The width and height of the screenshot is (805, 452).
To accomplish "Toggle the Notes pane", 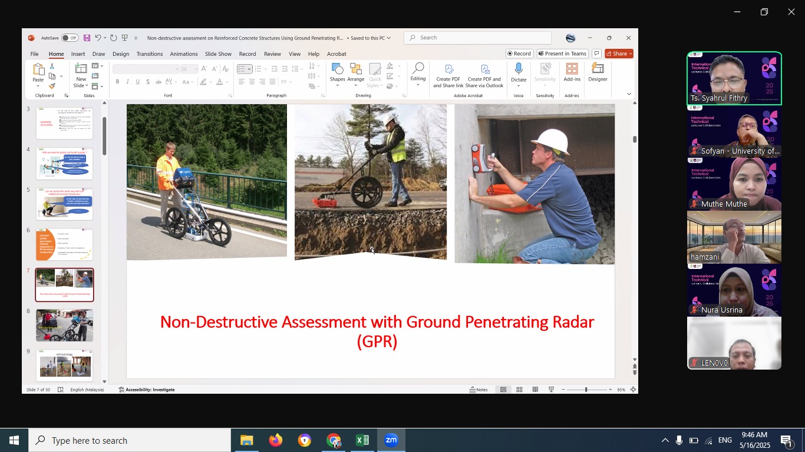I will pyautogui.click(x=479, y=390).
